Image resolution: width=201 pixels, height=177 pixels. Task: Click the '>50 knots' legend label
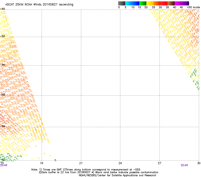193,7
